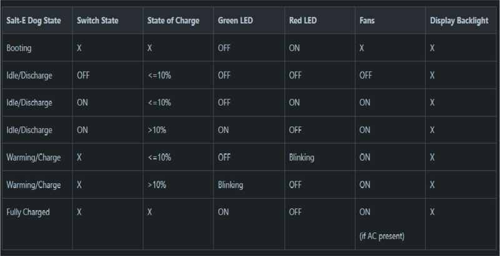The image size is (500, 256).
Task: Select the "Display Backlight" column header
Action: pyautogui.click(x=460, y=21)
